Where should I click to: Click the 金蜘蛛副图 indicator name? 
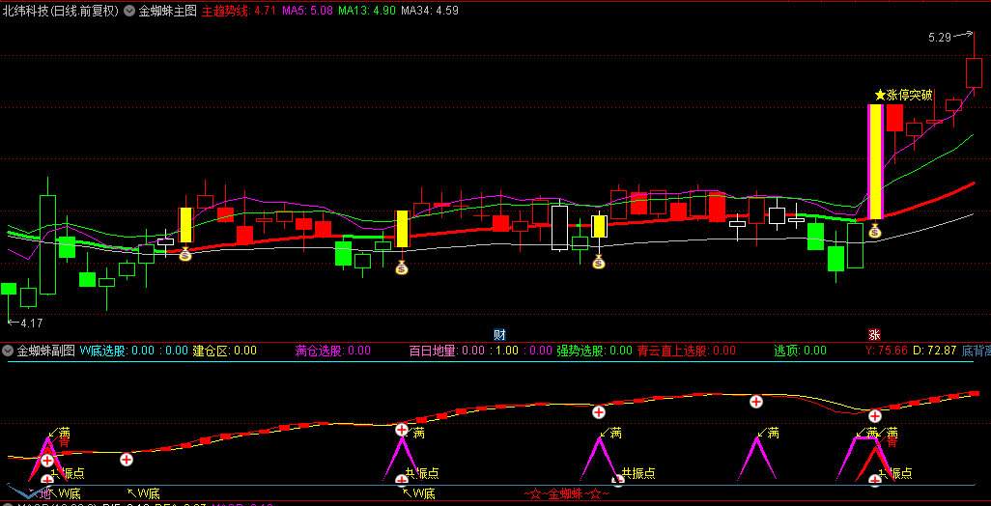(x=46, y=350)
